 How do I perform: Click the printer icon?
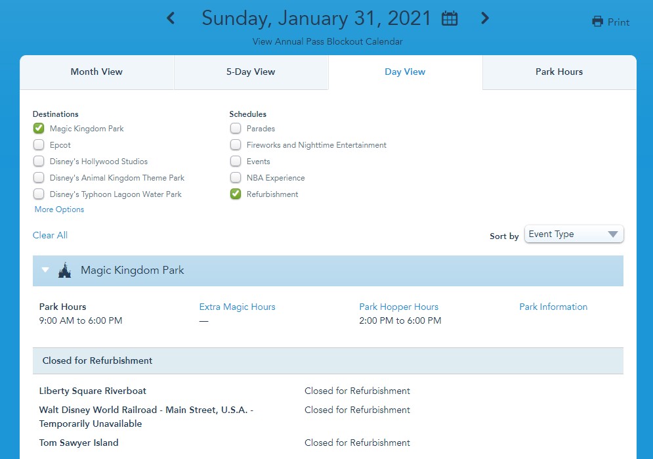(x=597, y=22)
